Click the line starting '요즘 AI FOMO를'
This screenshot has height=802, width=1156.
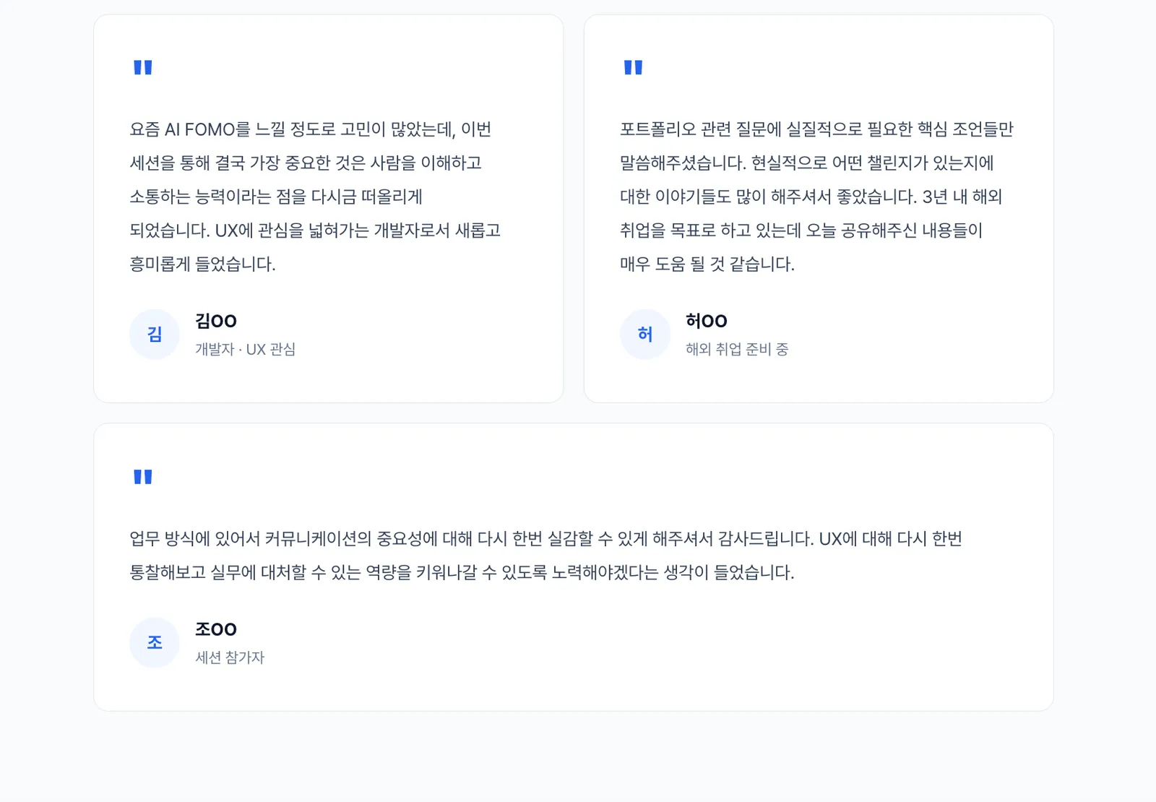pos(311,129)
